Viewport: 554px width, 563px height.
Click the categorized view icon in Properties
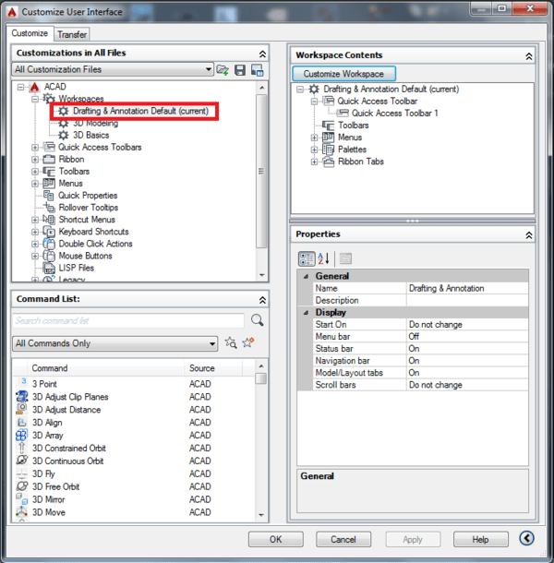[x=307, y=258]
